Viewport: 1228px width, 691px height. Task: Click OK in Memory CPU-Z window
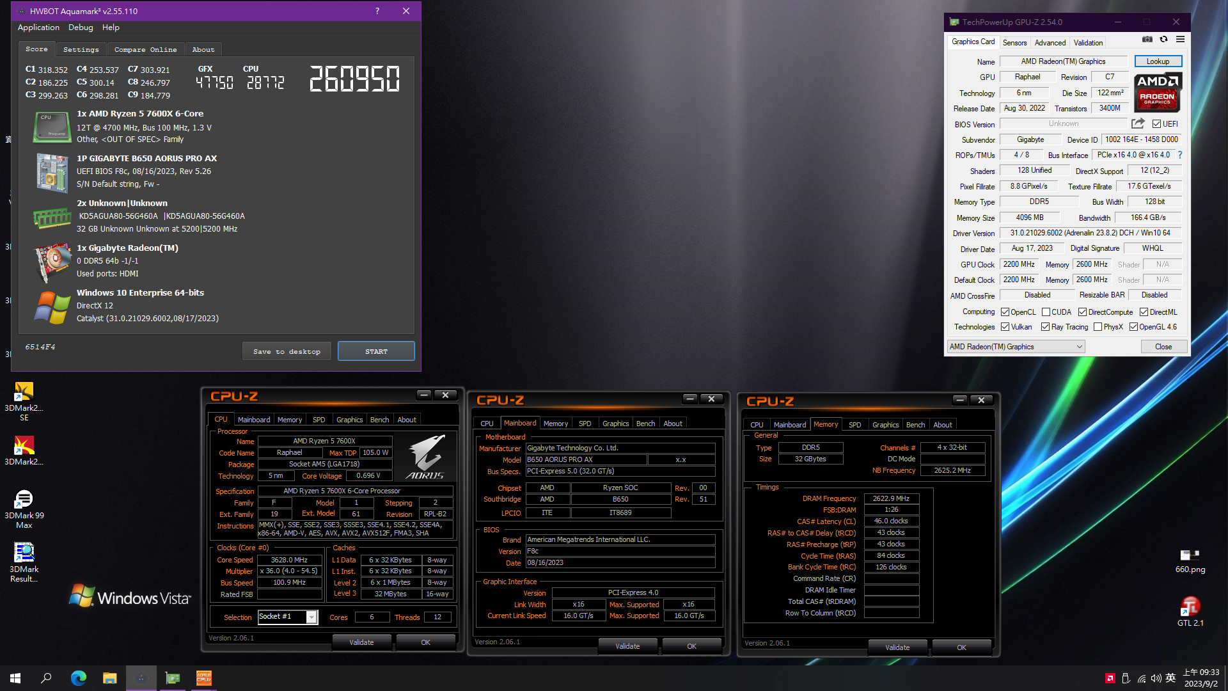961,647
